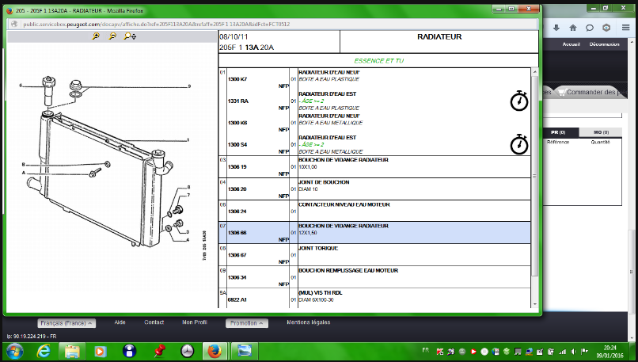
Task: Select part reference 1306 19
Action: click(237, 167)
